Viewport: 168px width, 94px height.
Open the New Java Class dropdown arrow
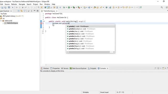pos(92,7)
